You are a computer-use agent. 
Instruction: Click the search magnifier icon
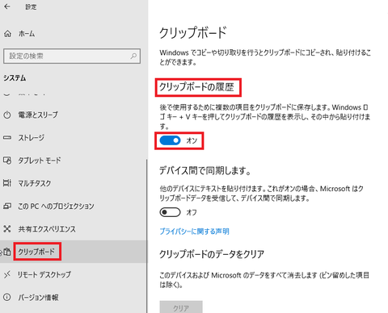point(133,56)
